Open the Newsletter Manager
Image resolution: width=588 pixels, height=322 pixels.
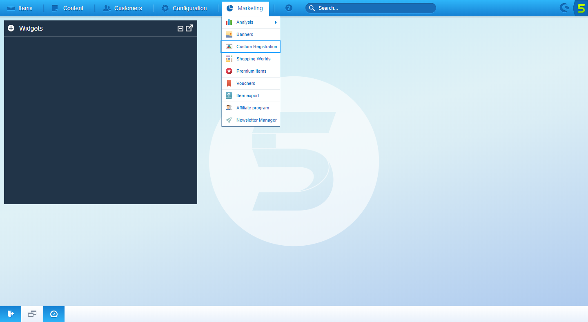(251, 120)
